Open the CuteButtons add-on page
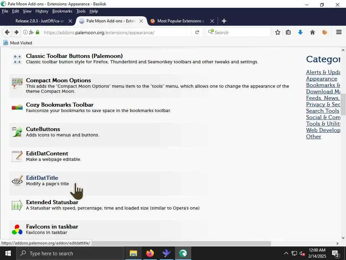This screenshot has width=346, height=260. pos(43,129)
